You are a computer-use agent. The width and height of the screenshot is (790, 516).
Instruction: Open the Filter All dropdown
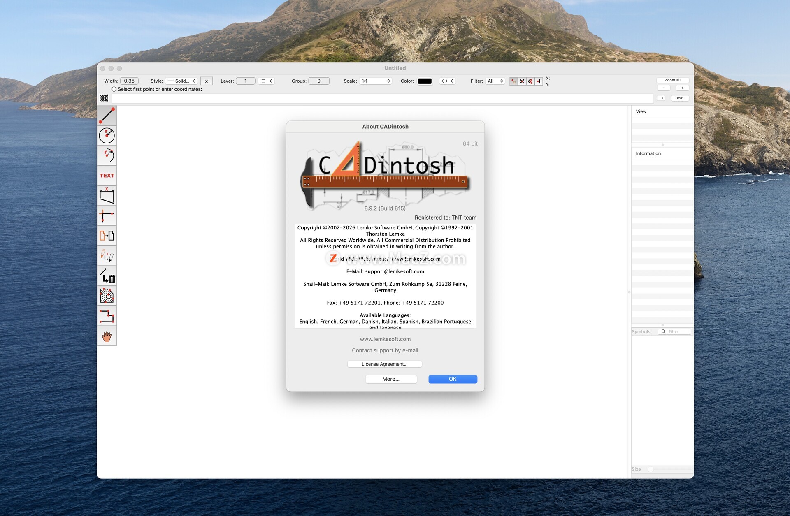point(495,81)
